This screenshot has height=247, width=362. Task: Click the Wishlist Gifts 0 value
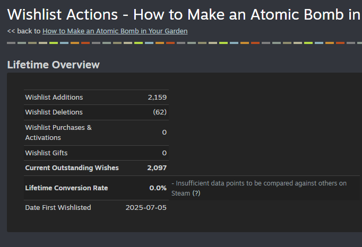(164, 153)
